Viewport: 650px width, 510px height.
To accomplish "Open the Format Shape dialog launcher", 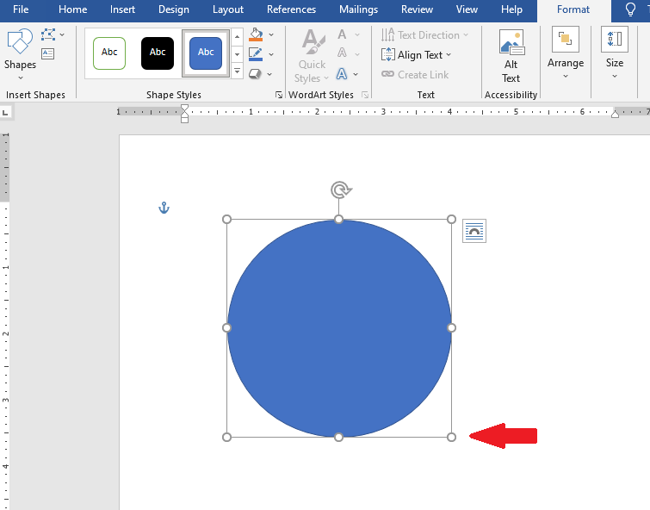I will (x=278, y=95).
